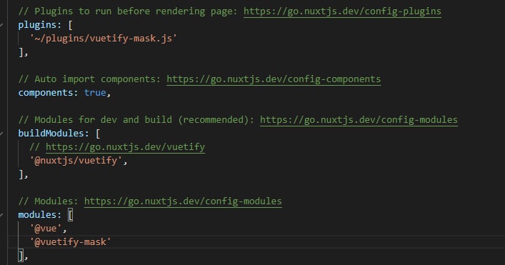This screenshot has width=505, height=265.
Task: Place cursor on '~/plugins/vuetify-mask.js' string
Action: (x=104, y=39)
